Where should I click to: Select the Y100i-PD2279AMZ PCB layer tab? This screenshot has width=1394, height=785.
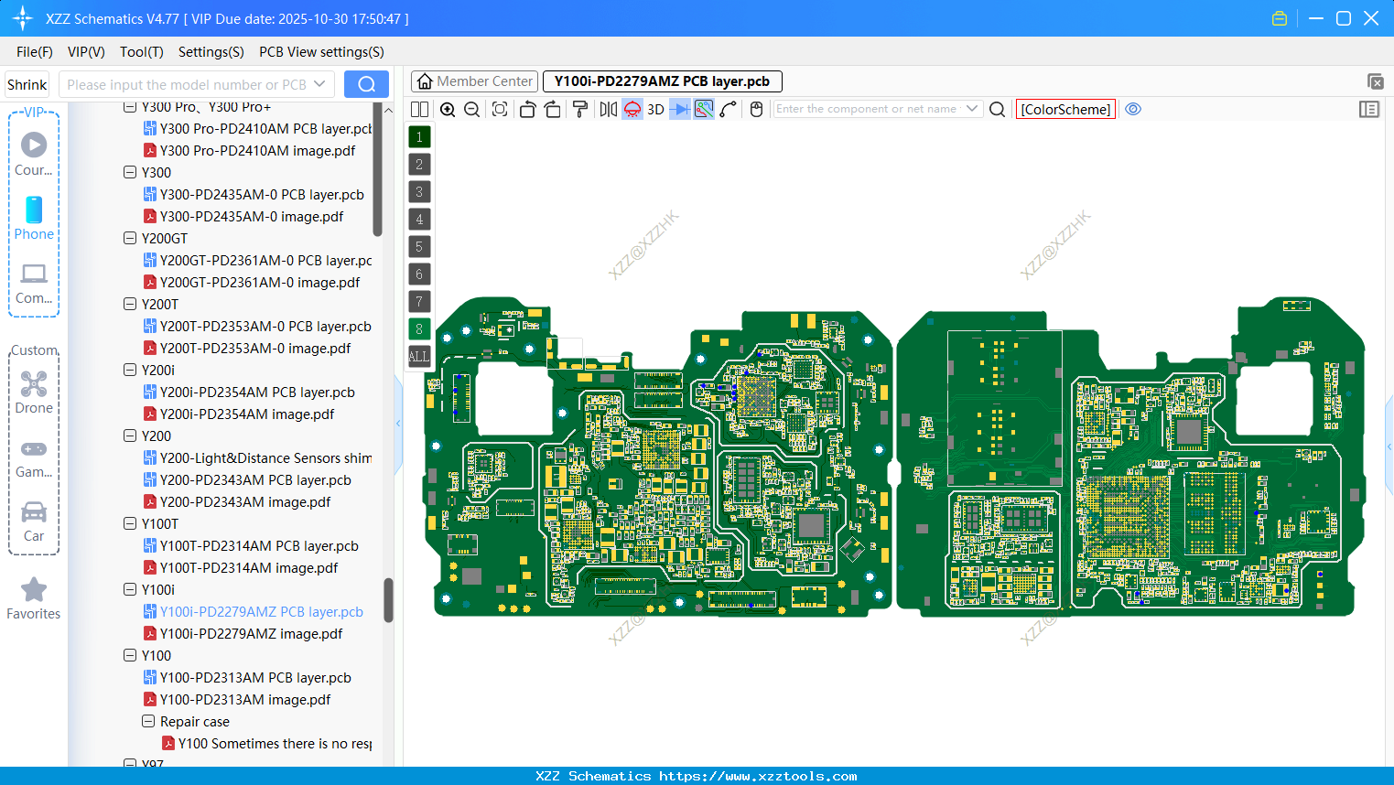click(661, 81)
